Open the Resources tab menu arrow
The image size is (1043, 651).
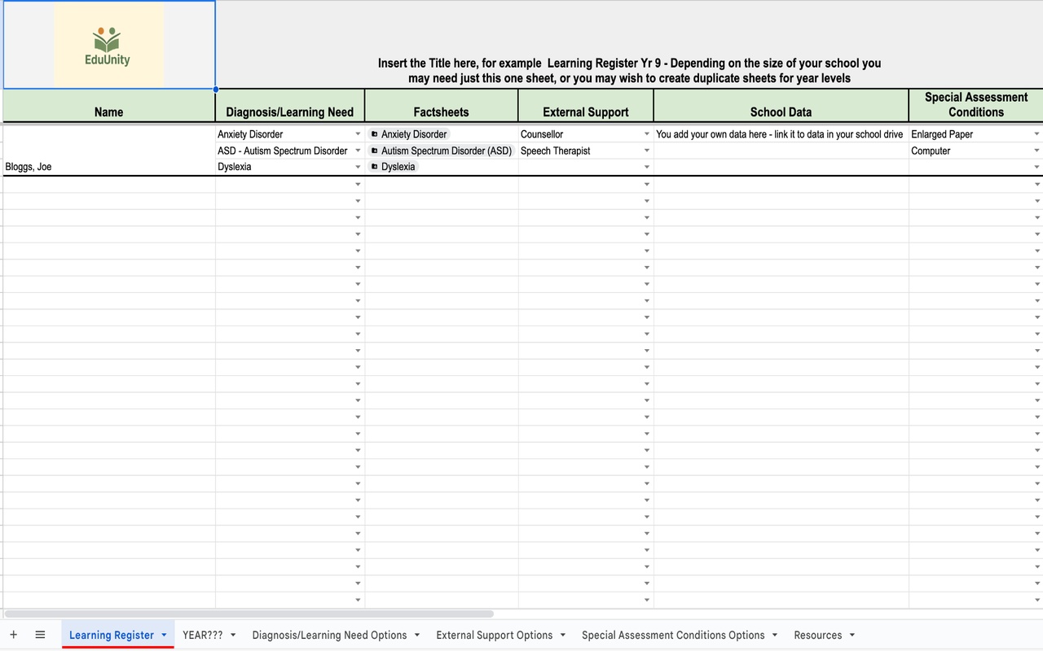(x=852, y=635)
